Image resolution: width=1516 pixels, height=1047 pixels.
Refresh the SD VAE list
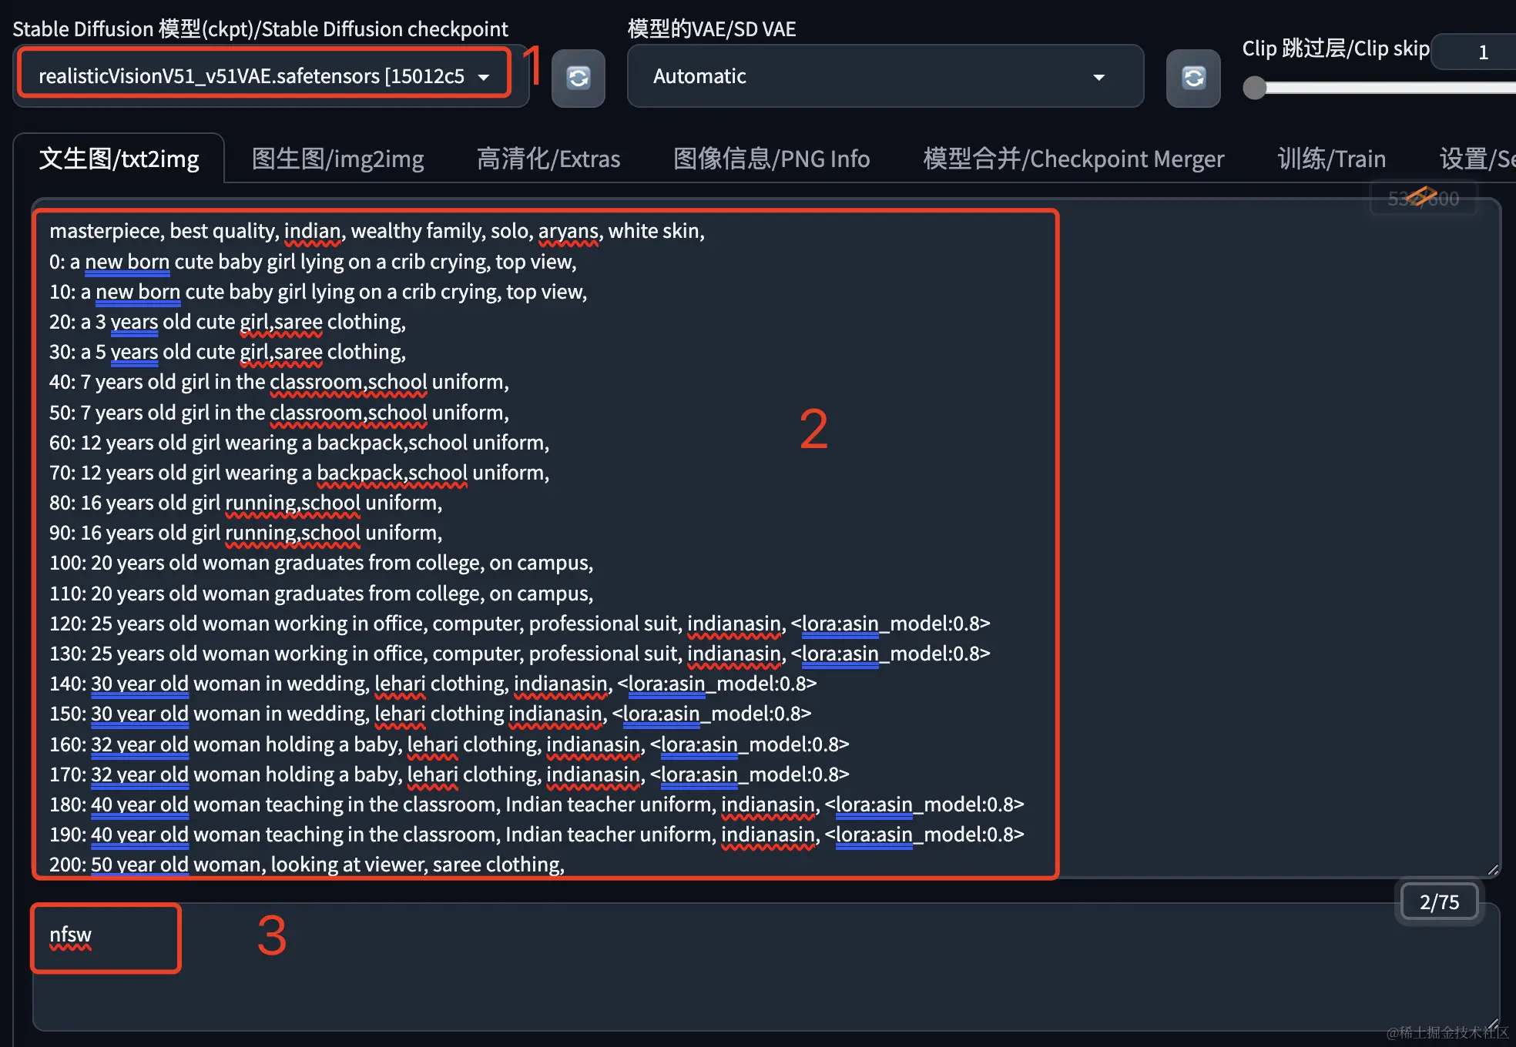pyautogui.click(x=1192, y=77)
